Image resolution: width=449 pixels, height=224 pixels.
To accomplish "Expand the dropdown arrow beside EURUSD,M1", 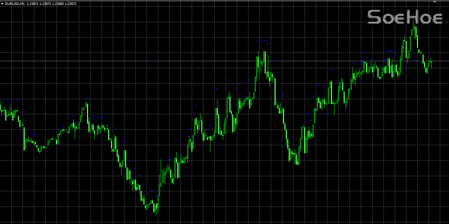I will [2, 4].
